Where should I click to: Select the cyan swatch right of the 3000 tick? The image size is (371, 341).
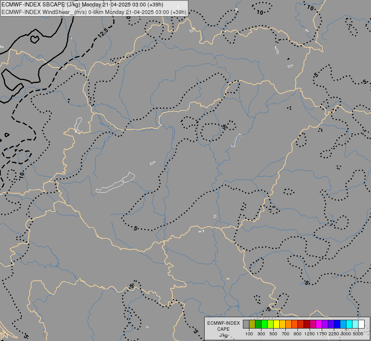click(x=349, y=324)
